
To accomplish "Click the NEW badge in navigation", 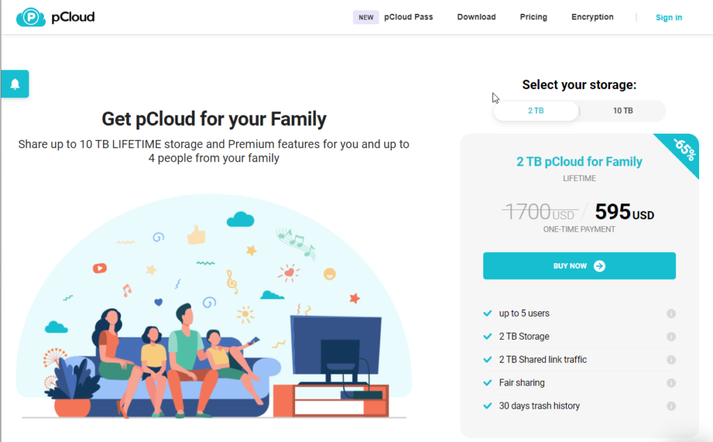I will (x=366, y=17).
